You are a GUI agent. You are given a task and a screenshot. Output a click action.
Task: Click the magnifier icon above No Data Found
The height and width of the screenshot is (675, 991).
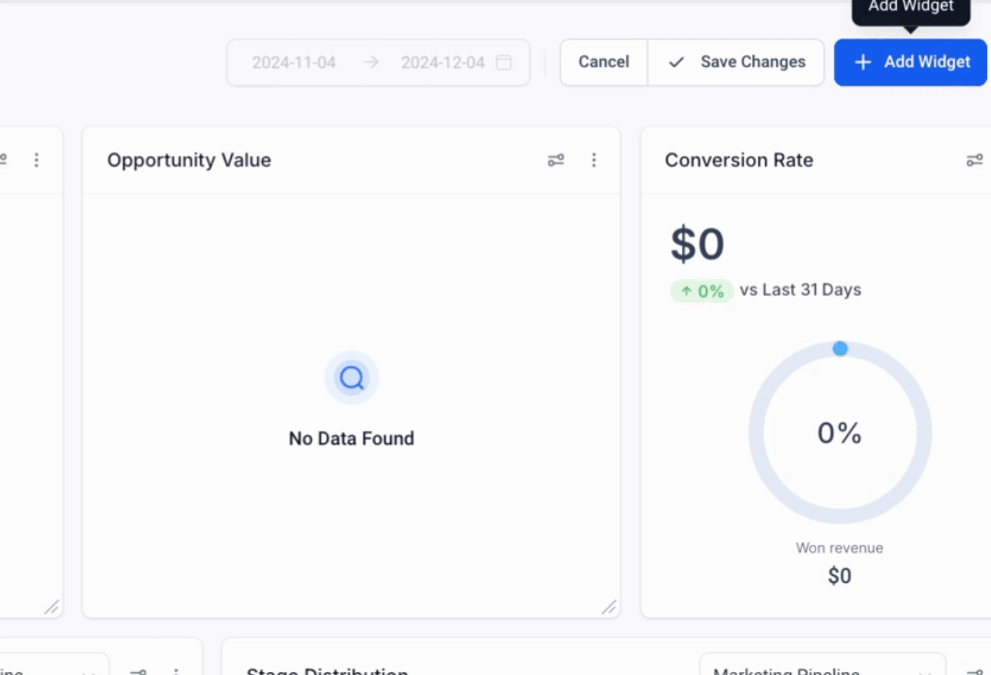click(x=351, y=377)
